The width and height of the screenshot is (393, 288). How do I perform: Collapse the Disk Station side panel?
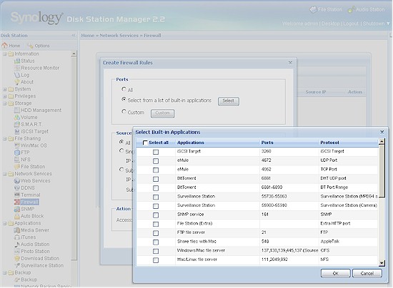tap(74, 36)
